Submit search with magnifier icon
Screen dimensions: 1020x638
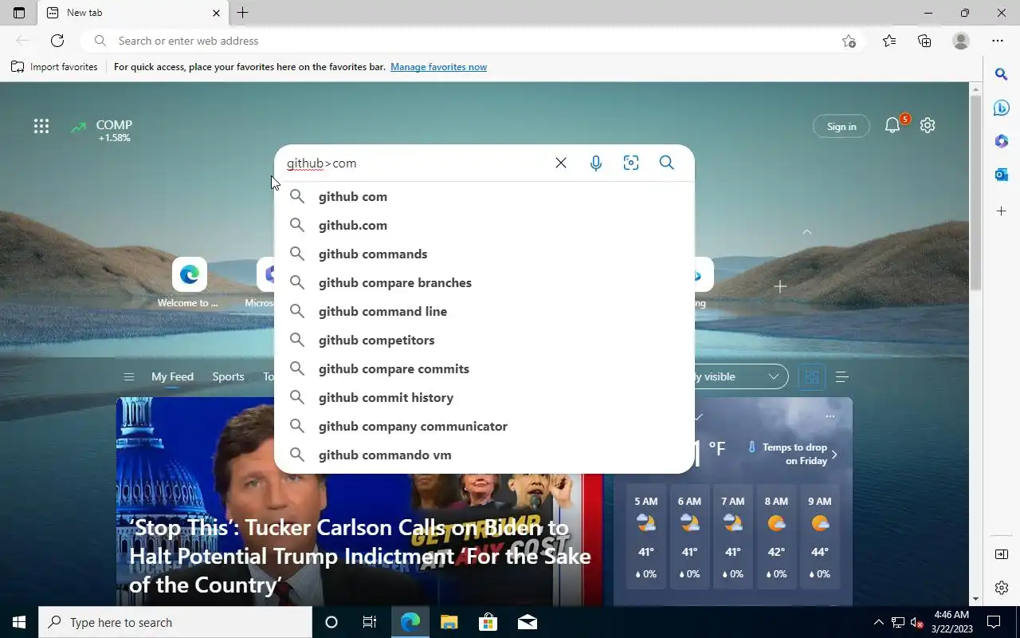(667, 163)
